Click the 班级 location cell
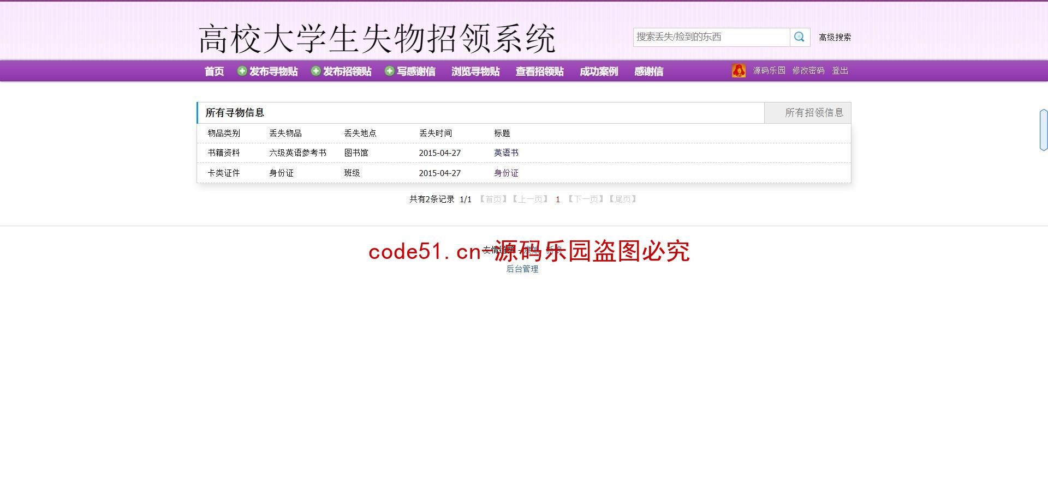 (x=352, y=173)
